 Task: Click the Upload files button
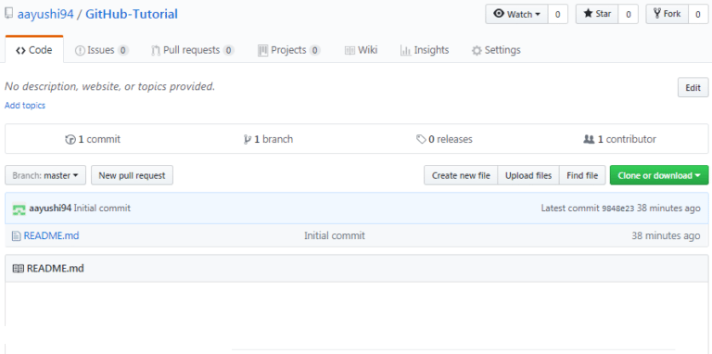click(528, 175)
